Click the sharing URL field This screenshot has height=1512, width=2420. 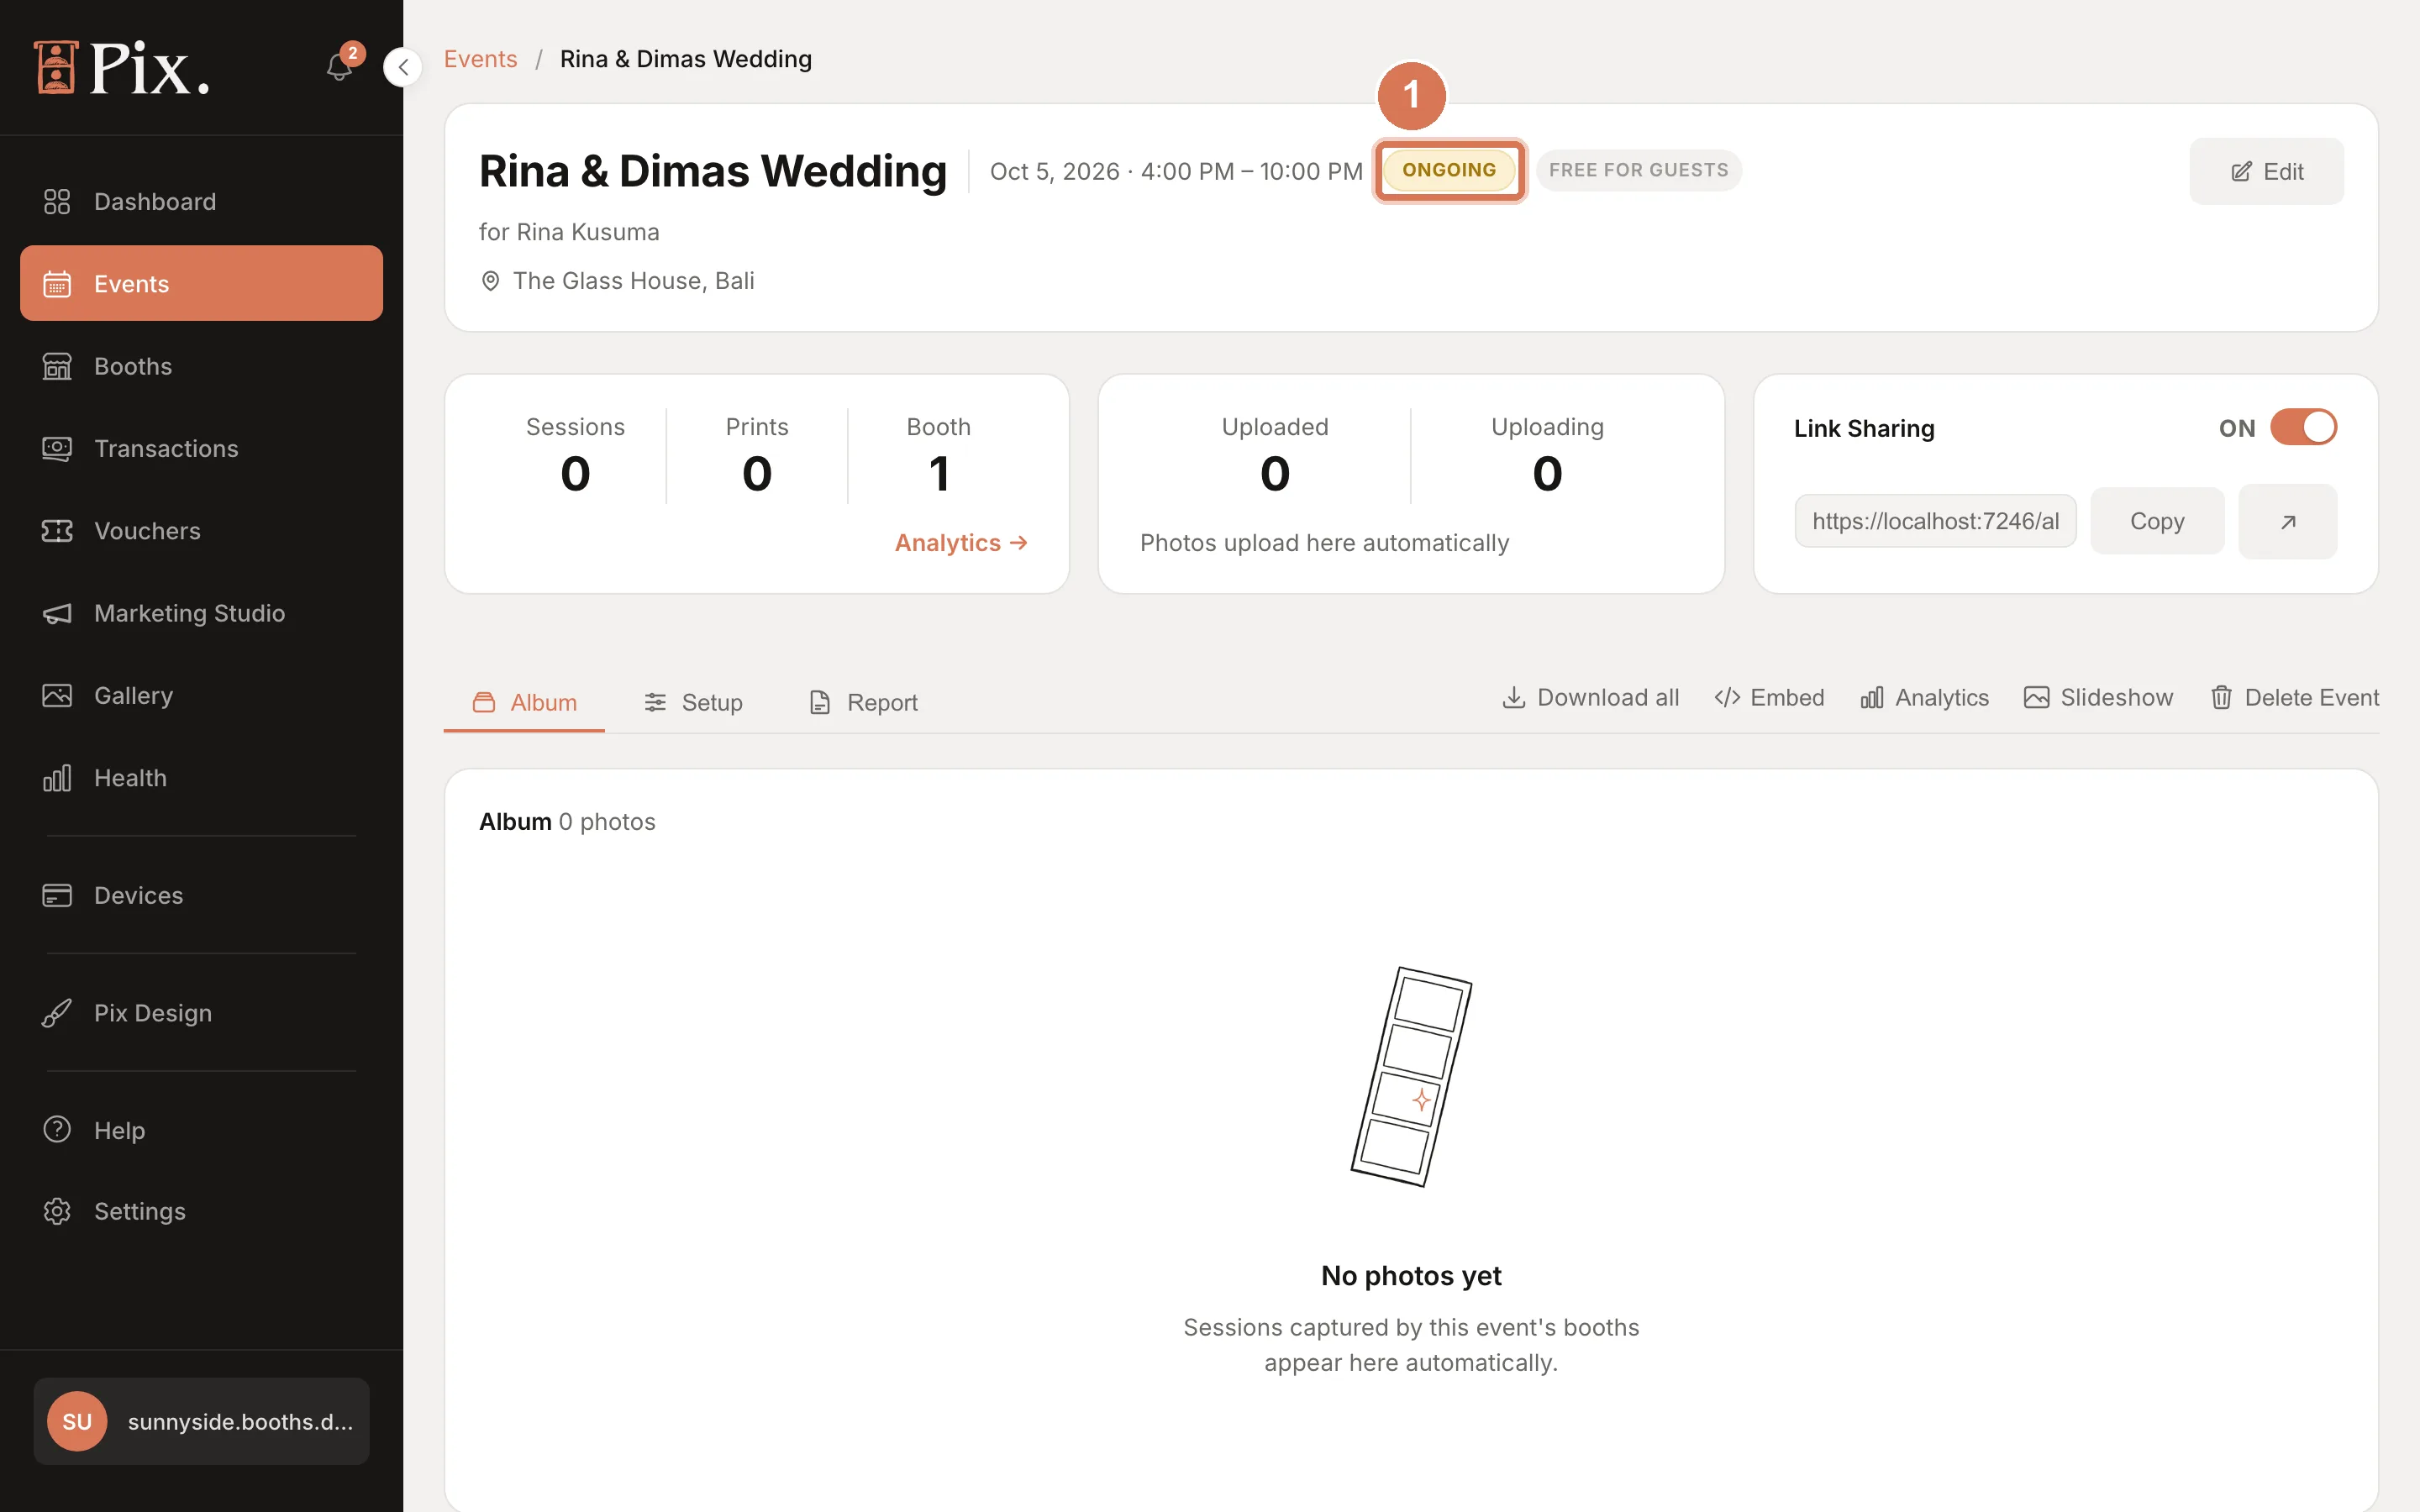point(1935,521)
